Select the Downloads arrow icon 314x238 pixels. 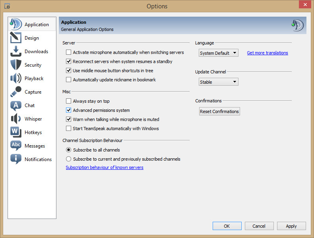pyautogui.click(x=16, y=51)
